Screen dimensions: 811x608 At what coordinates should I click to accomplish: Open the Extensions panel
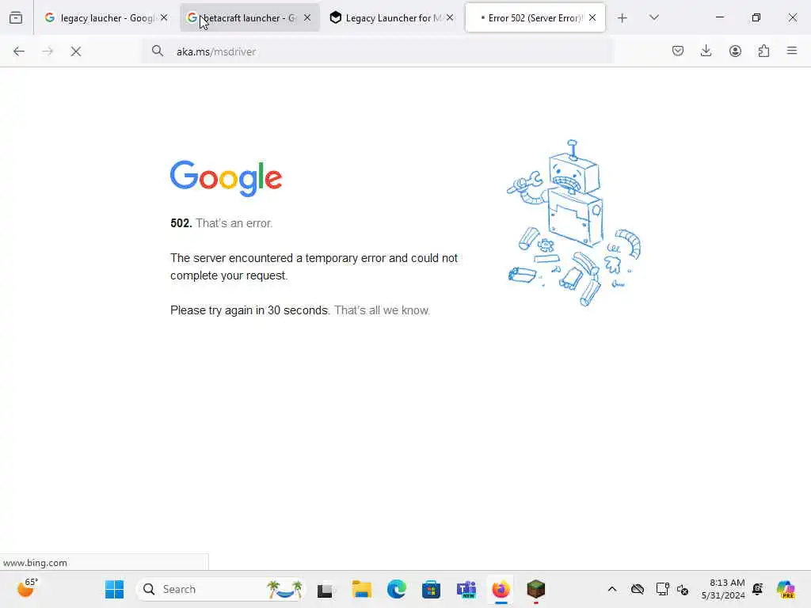pos(763,51)
